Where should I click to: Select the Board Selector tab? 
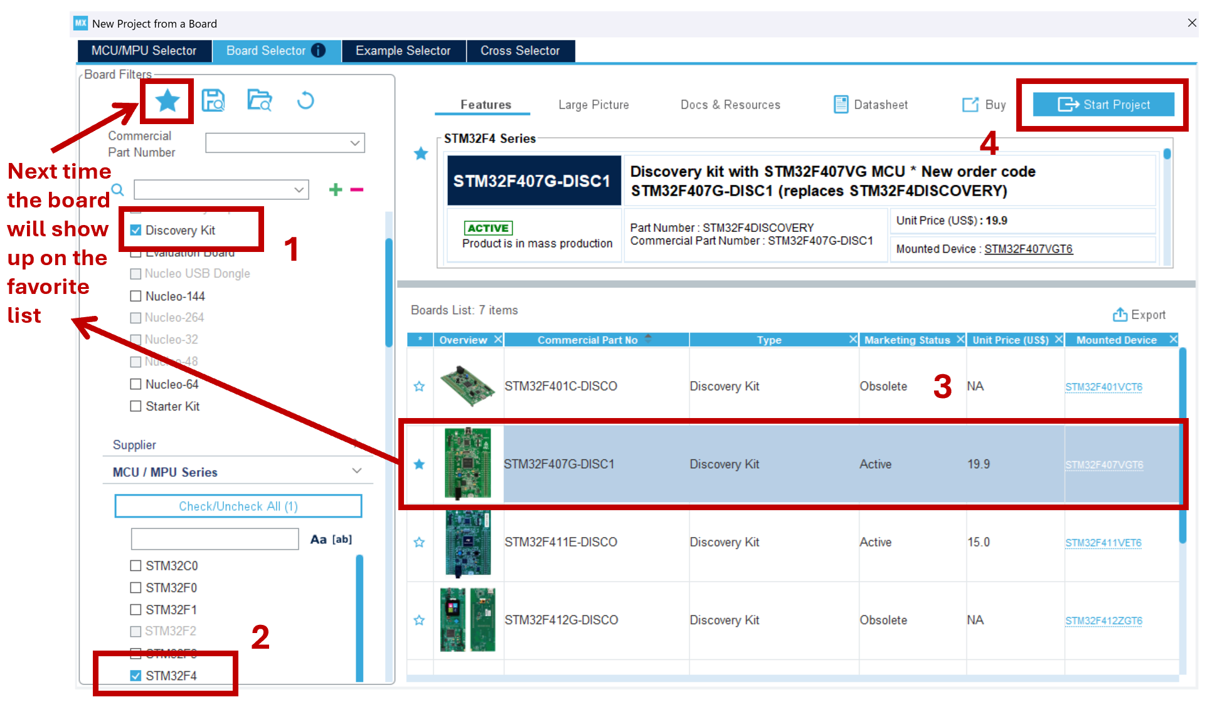pos(276,51)
